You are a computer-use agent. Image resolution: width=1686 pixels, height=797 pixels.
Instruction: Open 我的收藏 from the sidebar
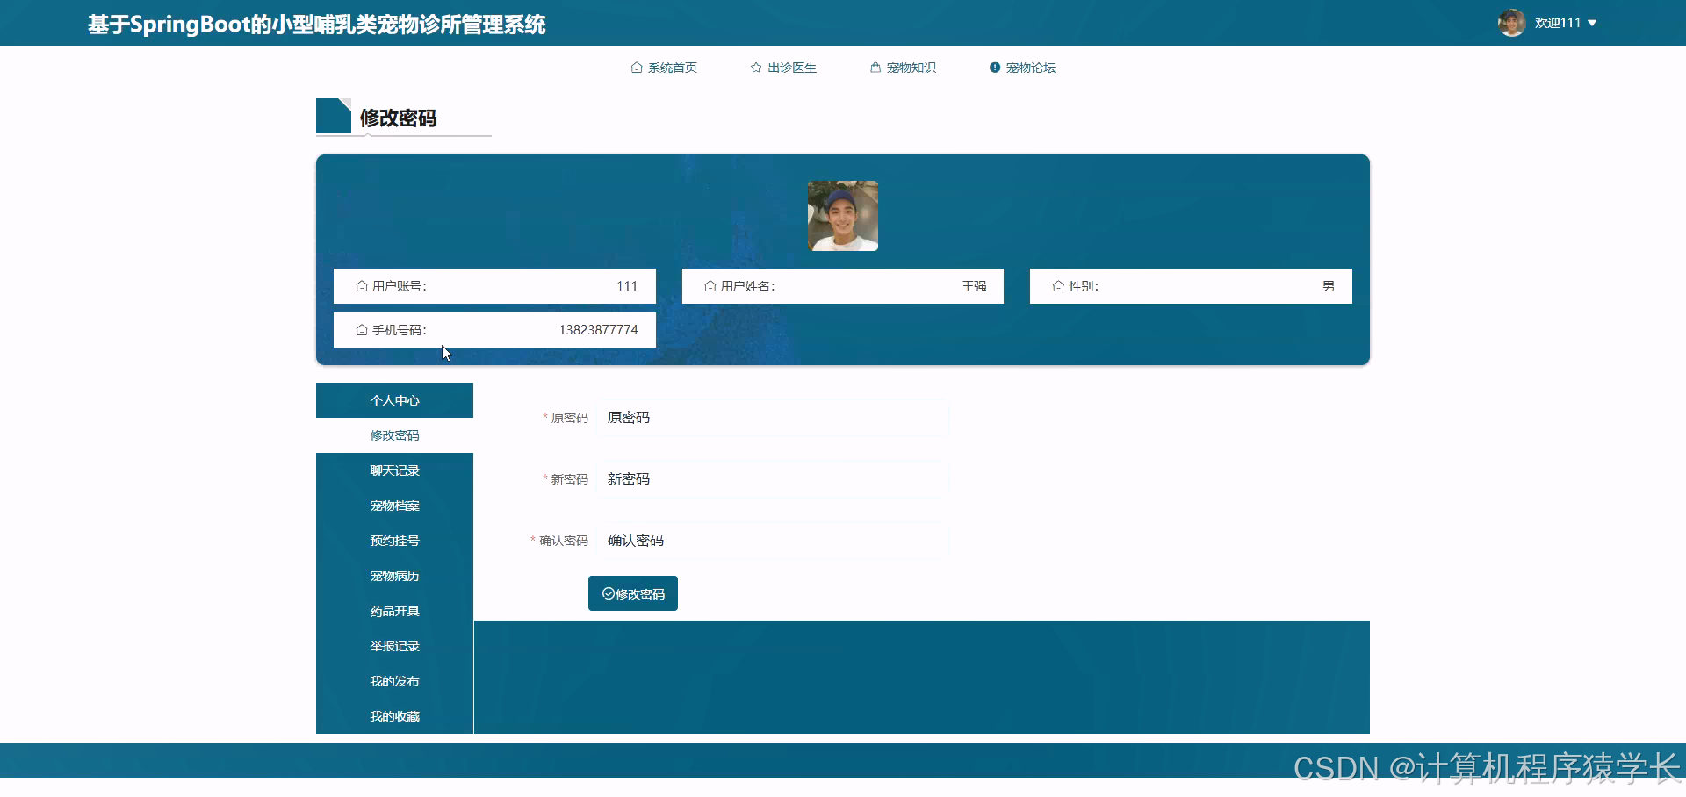pyautogui.click(x=394, y=715)
